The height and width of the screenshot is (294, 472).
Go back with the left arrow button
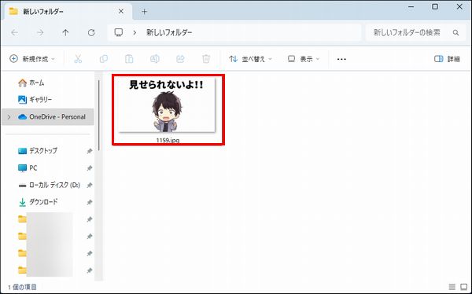coord(14,32)
